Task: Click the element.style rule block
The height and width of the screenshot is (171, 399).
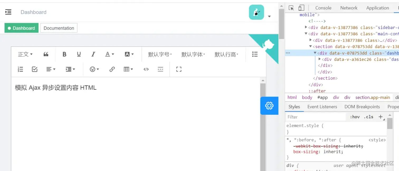Action: point(336,129)
